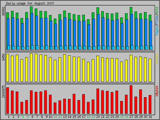Click day label 22 on the x-axis
The image size is (160, 120).
coord(107,117)
